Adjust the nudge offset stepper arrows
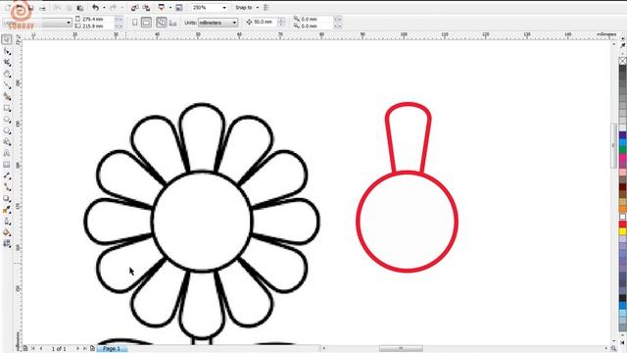The width and height of the screenshot is (627, 353). [x=281, y=22]
